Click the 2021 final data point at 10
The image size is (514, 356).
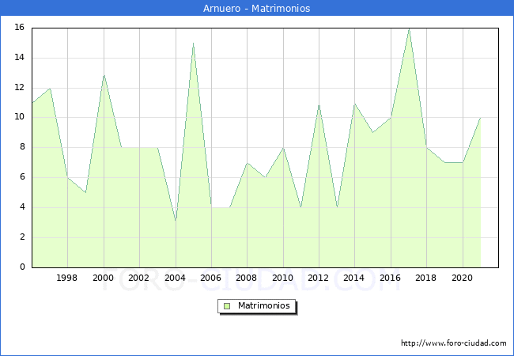point(481,118)
